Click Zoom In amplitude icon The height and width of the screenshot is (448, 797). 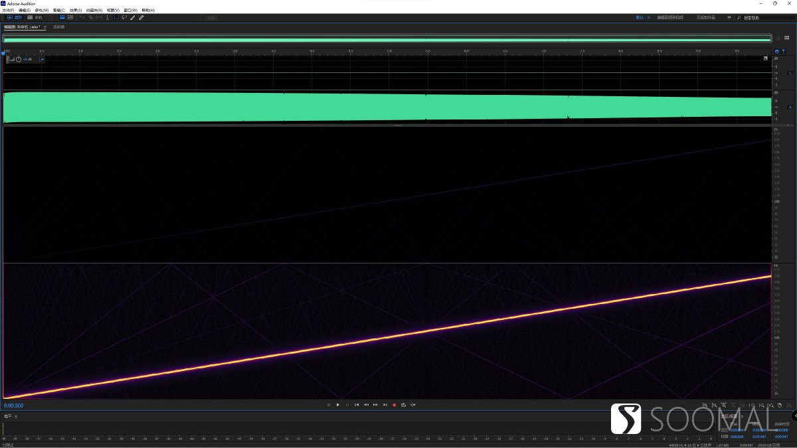point(705,406)
